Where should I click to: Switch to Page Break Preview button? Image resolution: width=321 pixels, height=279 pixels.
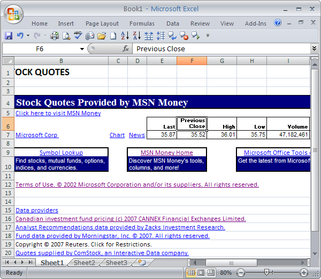click(211, 273)
